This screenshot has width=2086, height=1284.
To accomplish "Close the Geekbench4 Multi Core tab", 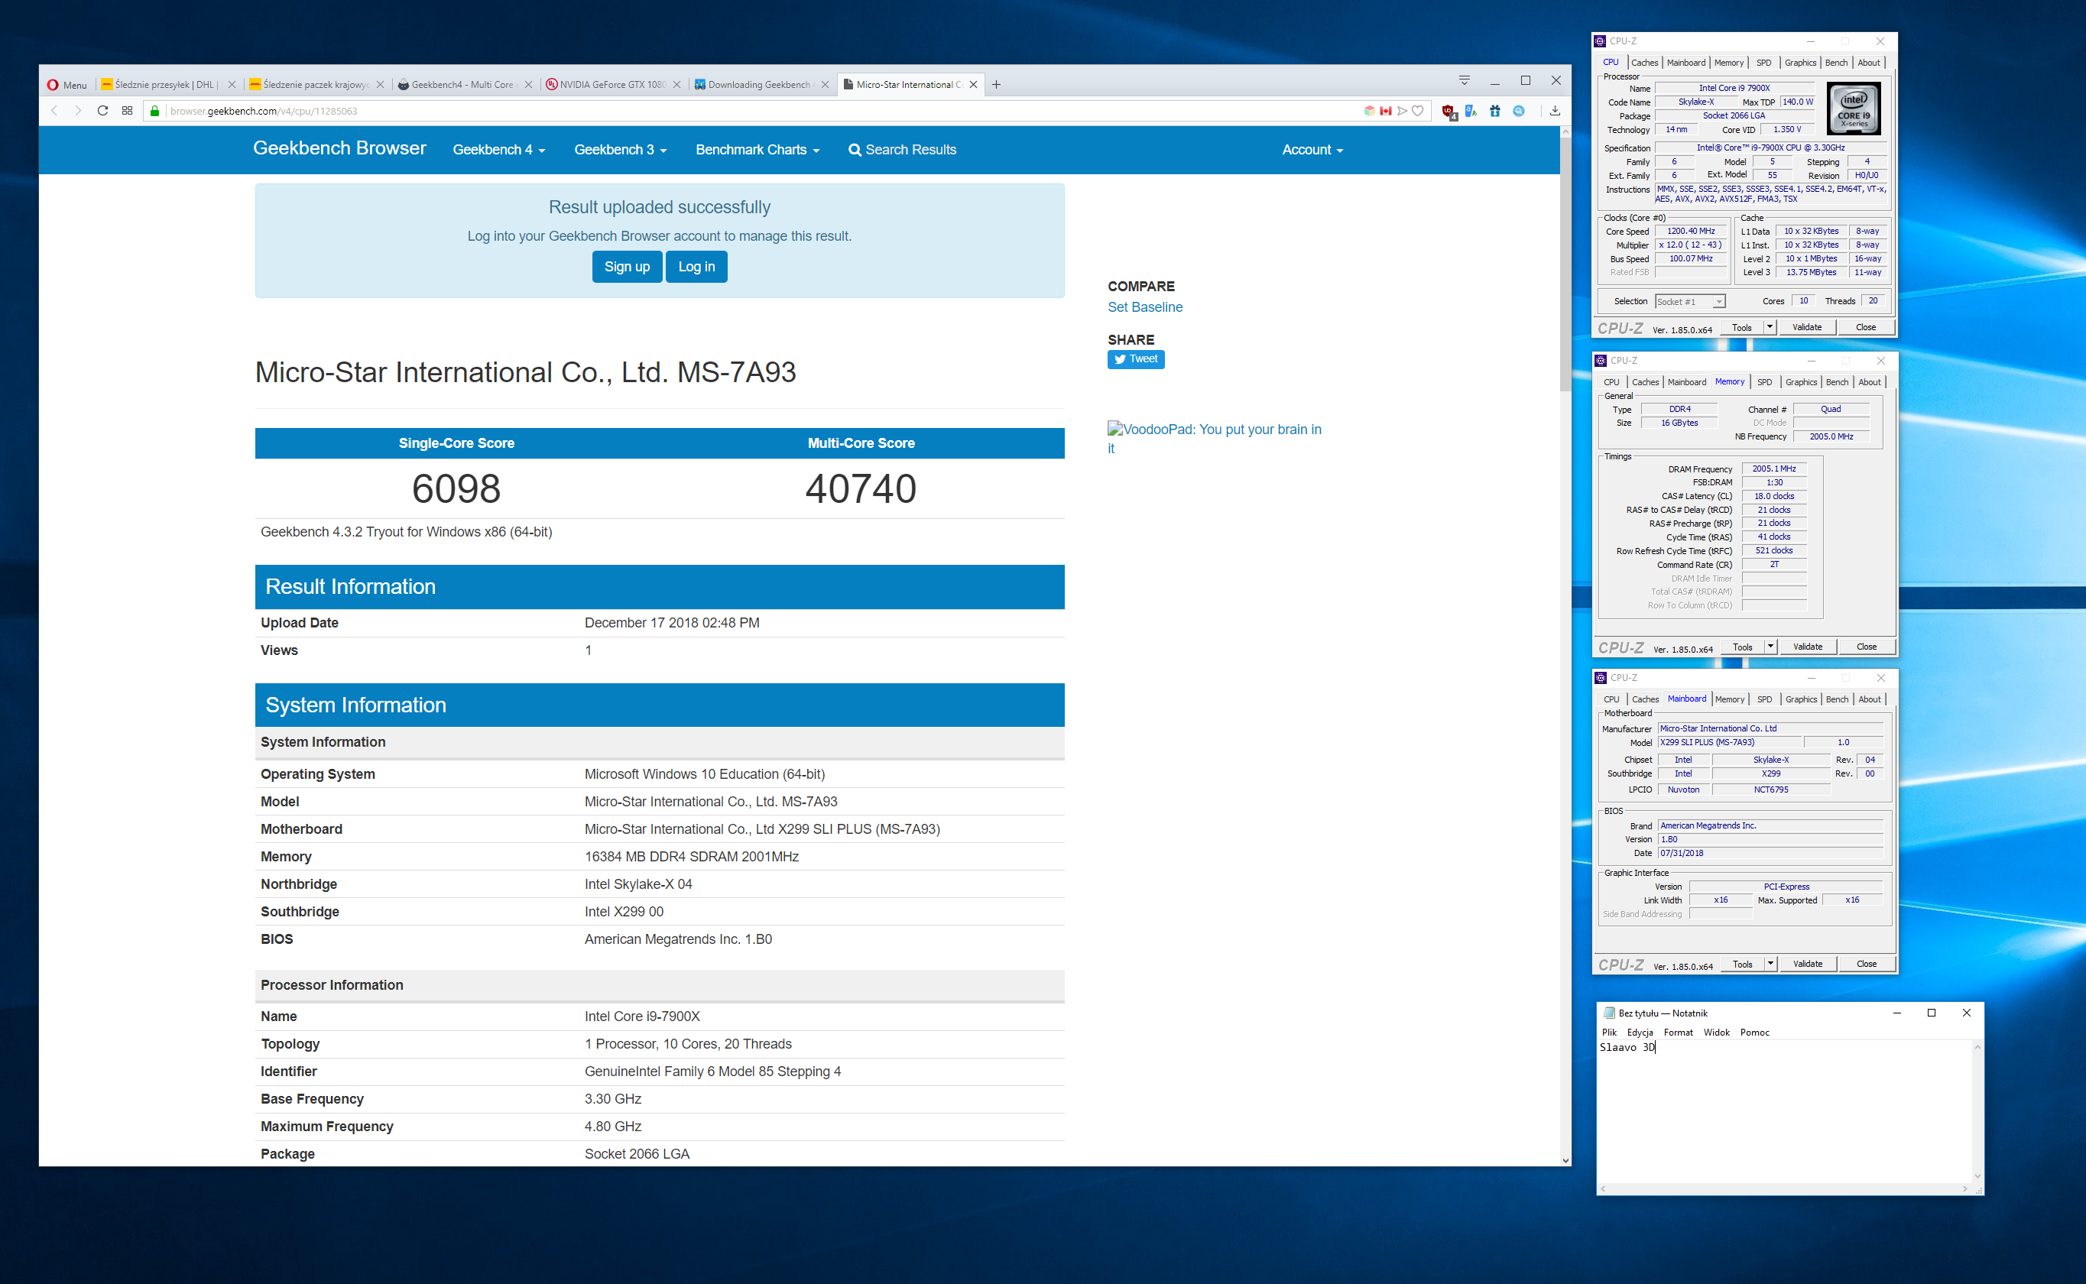I will click(x=528, y=84).
